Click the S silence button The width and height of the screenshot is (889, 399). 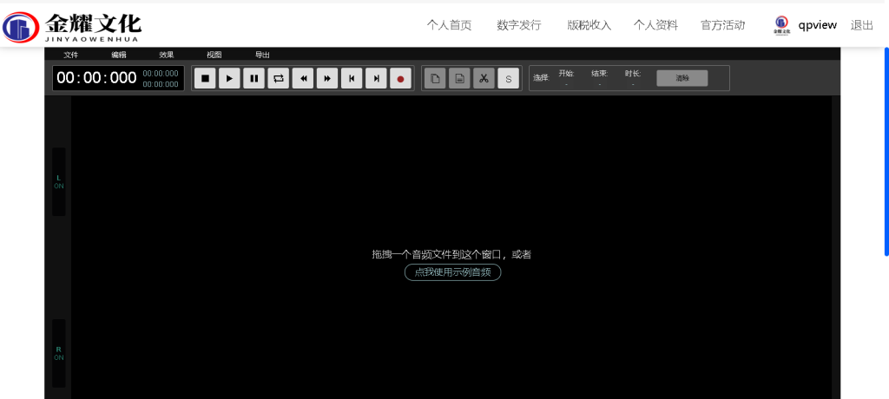coord(508,78)
